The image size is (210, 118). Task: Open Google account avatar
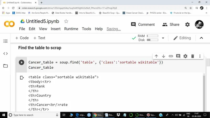199,24
